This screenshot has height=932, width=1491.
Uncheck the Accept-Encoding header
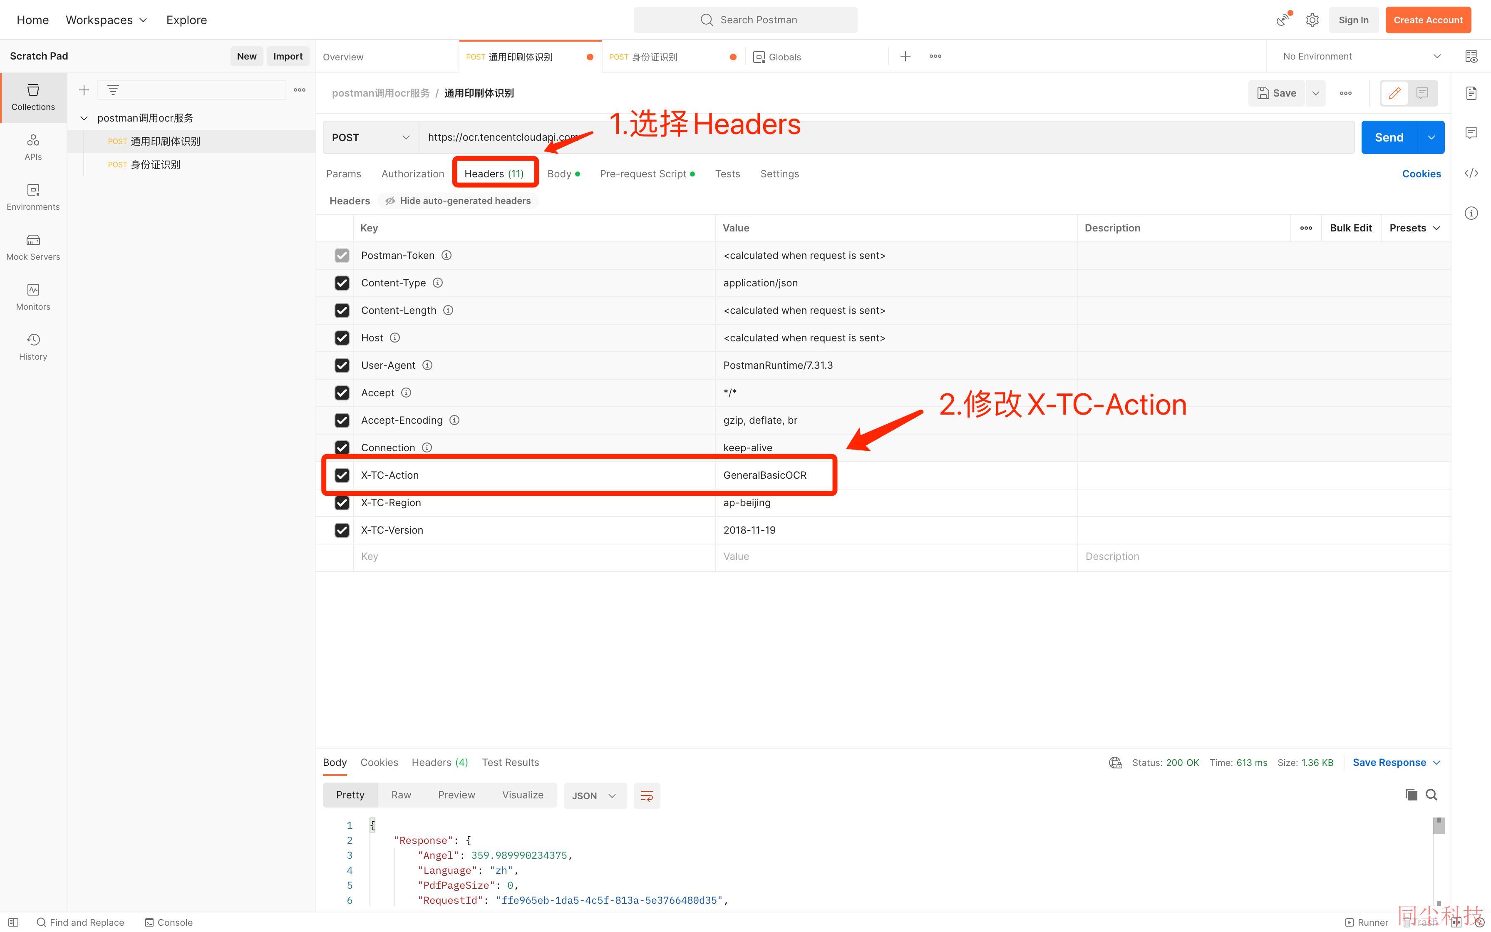click(x=342, y=420)
